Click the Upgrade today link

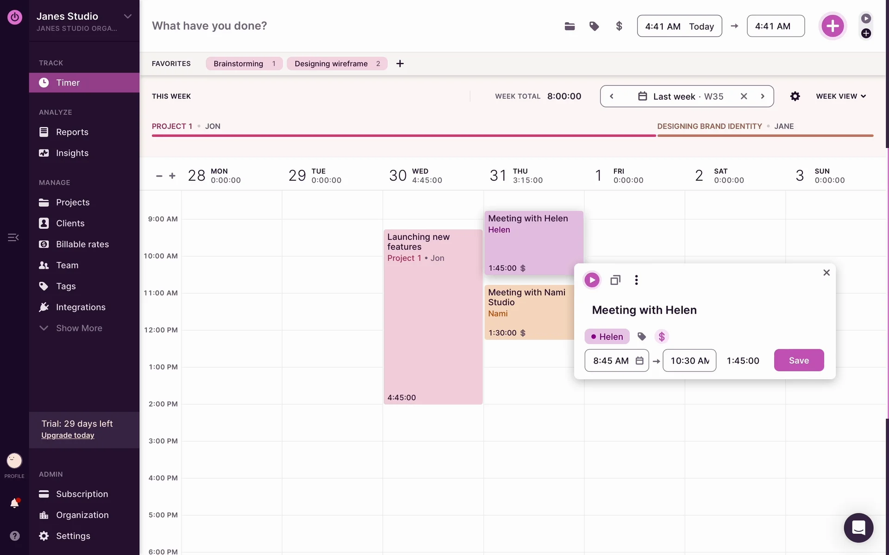click(68, 435)
